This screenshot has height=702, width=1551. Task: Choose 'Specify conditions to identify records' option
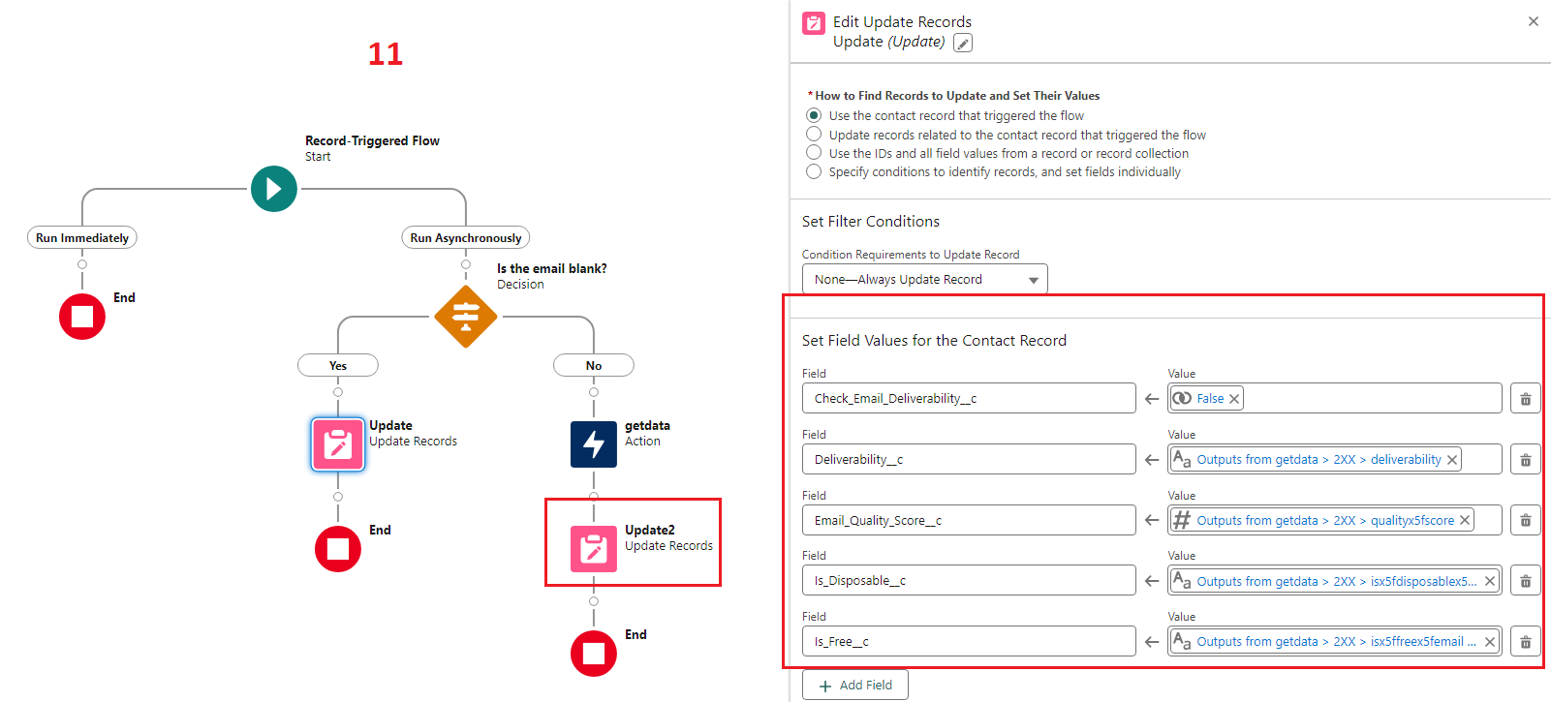[814, 171]
